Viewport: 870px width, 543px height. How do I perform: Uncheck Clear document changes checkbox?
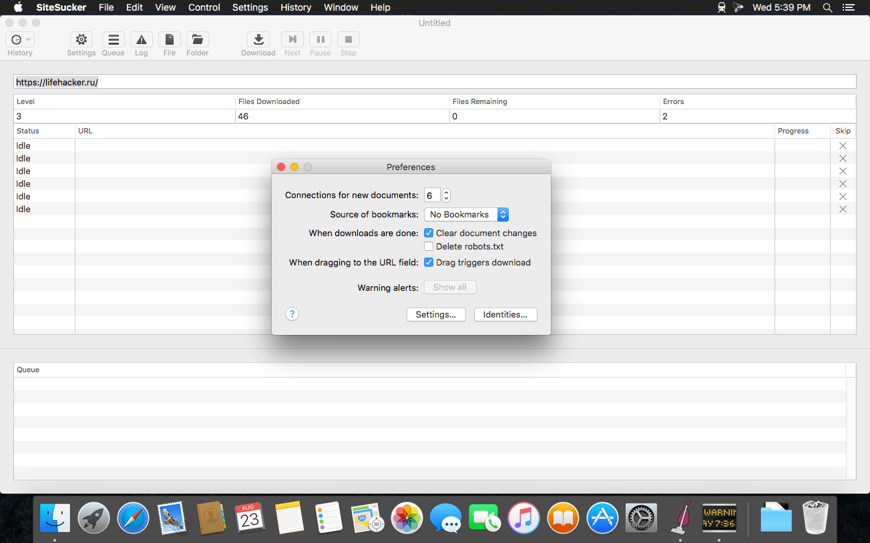click(429, 233)
